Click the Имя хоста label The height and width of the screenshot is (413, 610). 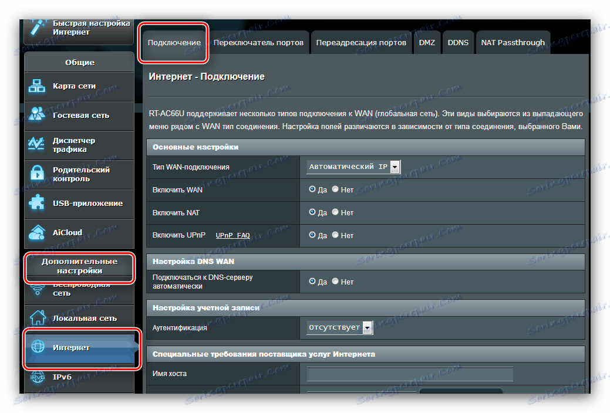[170, 374]
